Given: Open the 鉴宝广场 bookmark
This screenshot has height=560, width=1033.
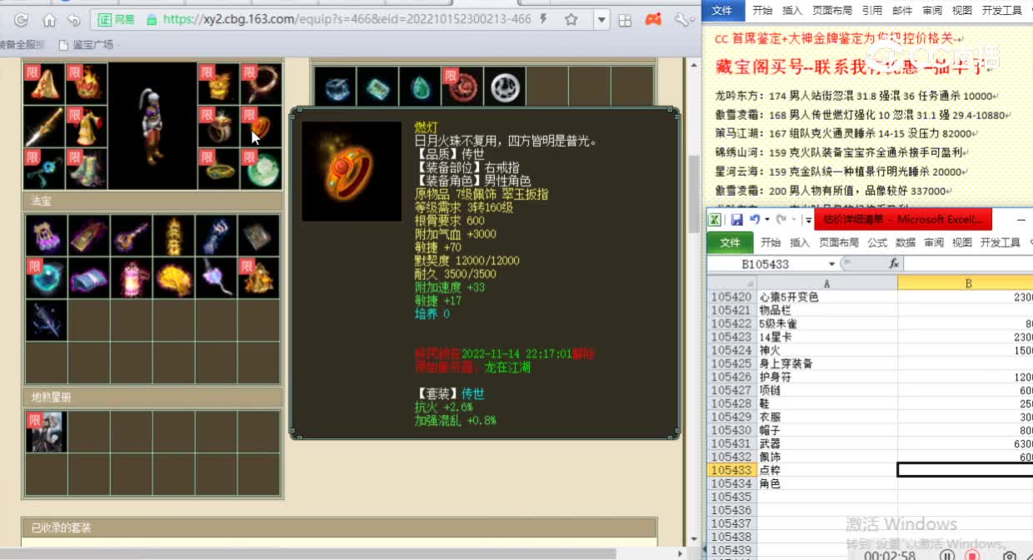Looking at the screenshot, I should 86,45.
